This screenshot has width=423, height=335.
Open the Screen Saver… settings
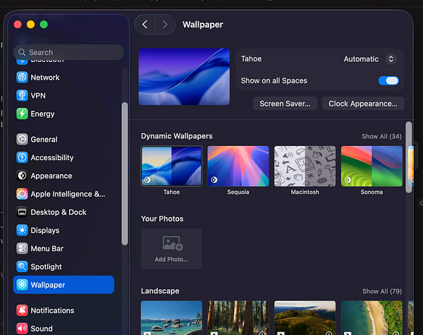click(285, 104)
